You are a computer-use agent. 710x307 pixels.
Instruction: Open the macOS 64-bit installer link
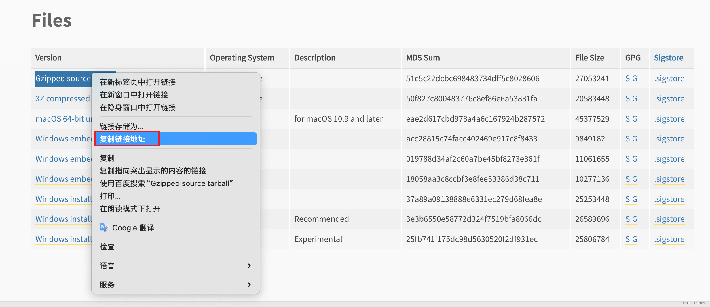63,119
